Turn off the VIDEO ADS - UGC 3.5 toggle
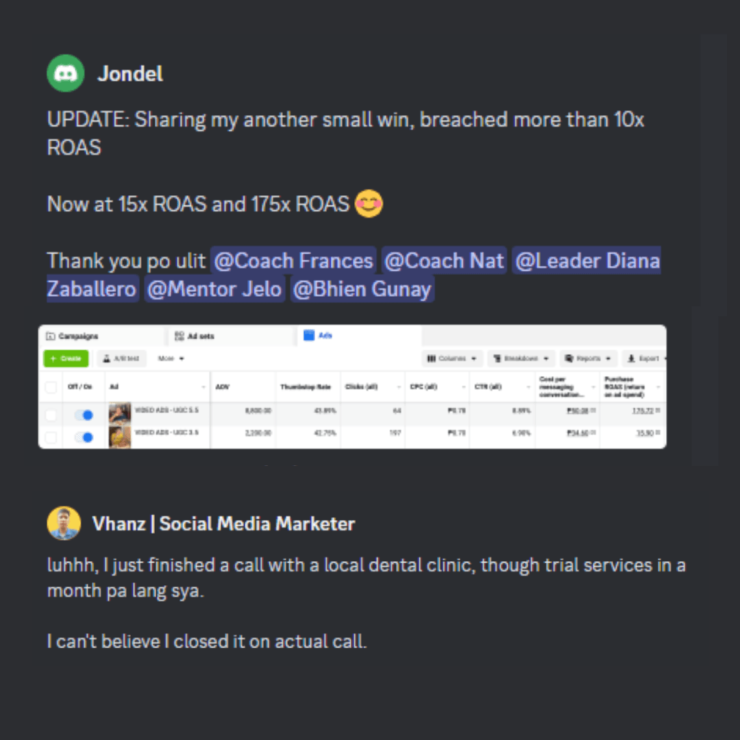740x740 pixels. pos(84,437)
